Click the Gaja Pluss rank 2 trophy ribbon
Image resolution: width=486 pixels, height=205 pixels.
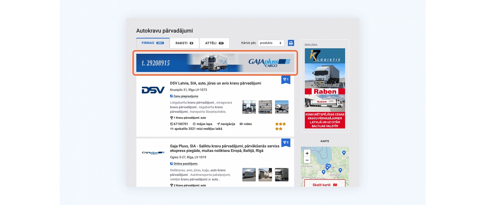point(286,142)
